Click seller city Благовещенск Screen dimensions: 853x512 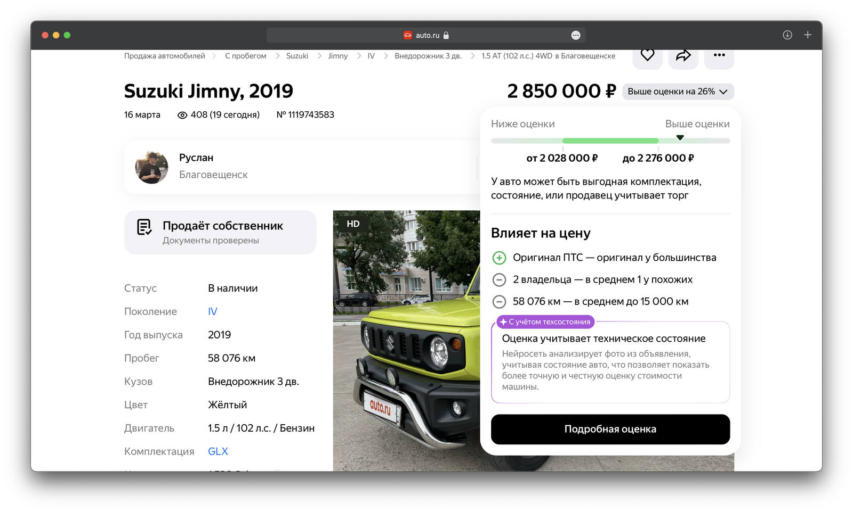click(x=213, y=175)
